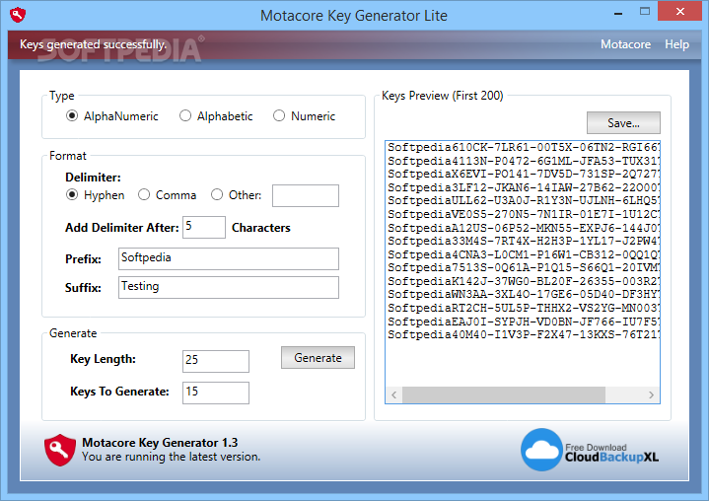The width and height of the screenshot is (709, 501).
Task: Click the keys preview horizontal scrollbar thumb
Action: 504,394
